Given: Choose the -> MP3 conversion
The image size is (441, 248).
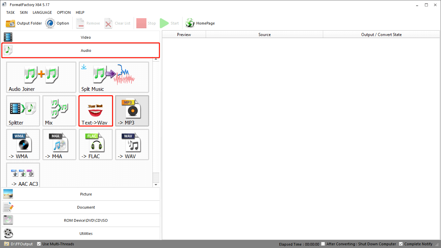Looking at the screenshot, I should click(x=132, y=111).
